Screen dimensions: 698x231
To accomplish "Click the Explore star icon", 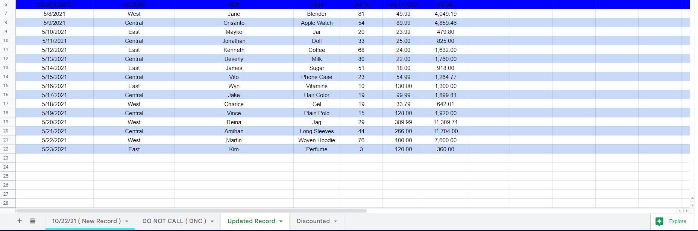I will [659, 221].
